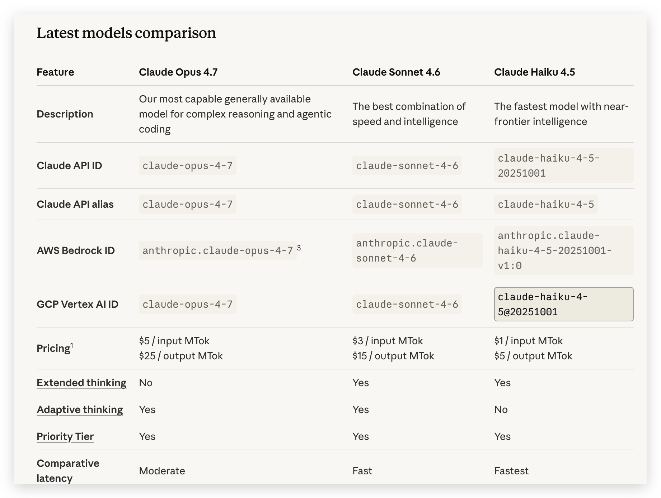Copy the anthropic.claude-opus-4-7 Bedrock ID

[217, 250]
